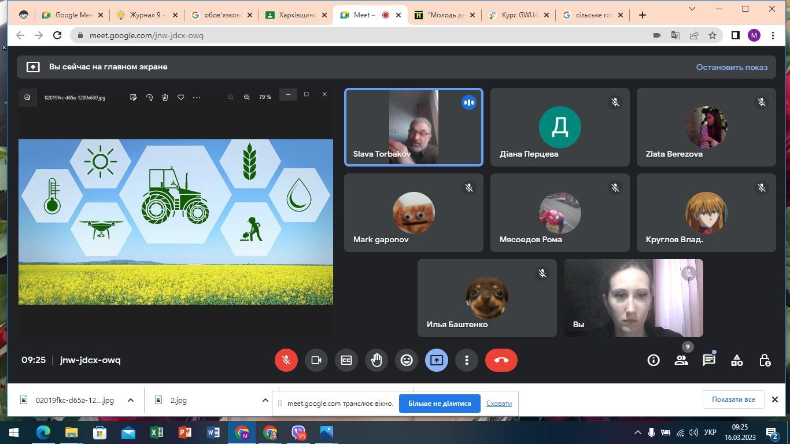Open Excel from the Windows taskbar

point(157,432)
